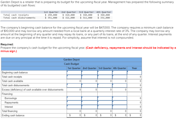Select Repayments 3rd Quarter input cell

(105, 103)
